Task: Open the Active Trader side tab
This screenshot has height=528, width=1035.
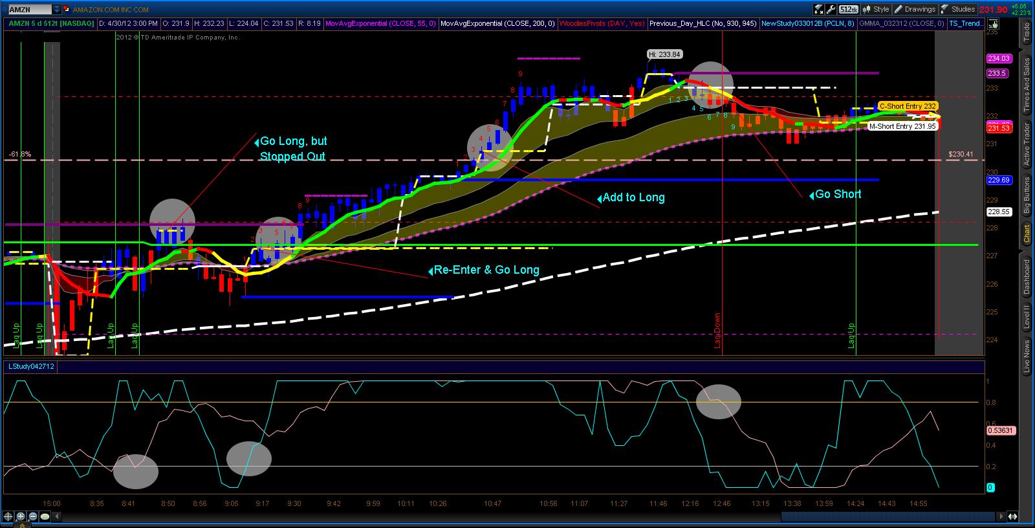Action: (x=1027, y=144)
